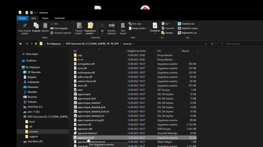
Task: Click the up one level arrow
Action: point(36,44)
